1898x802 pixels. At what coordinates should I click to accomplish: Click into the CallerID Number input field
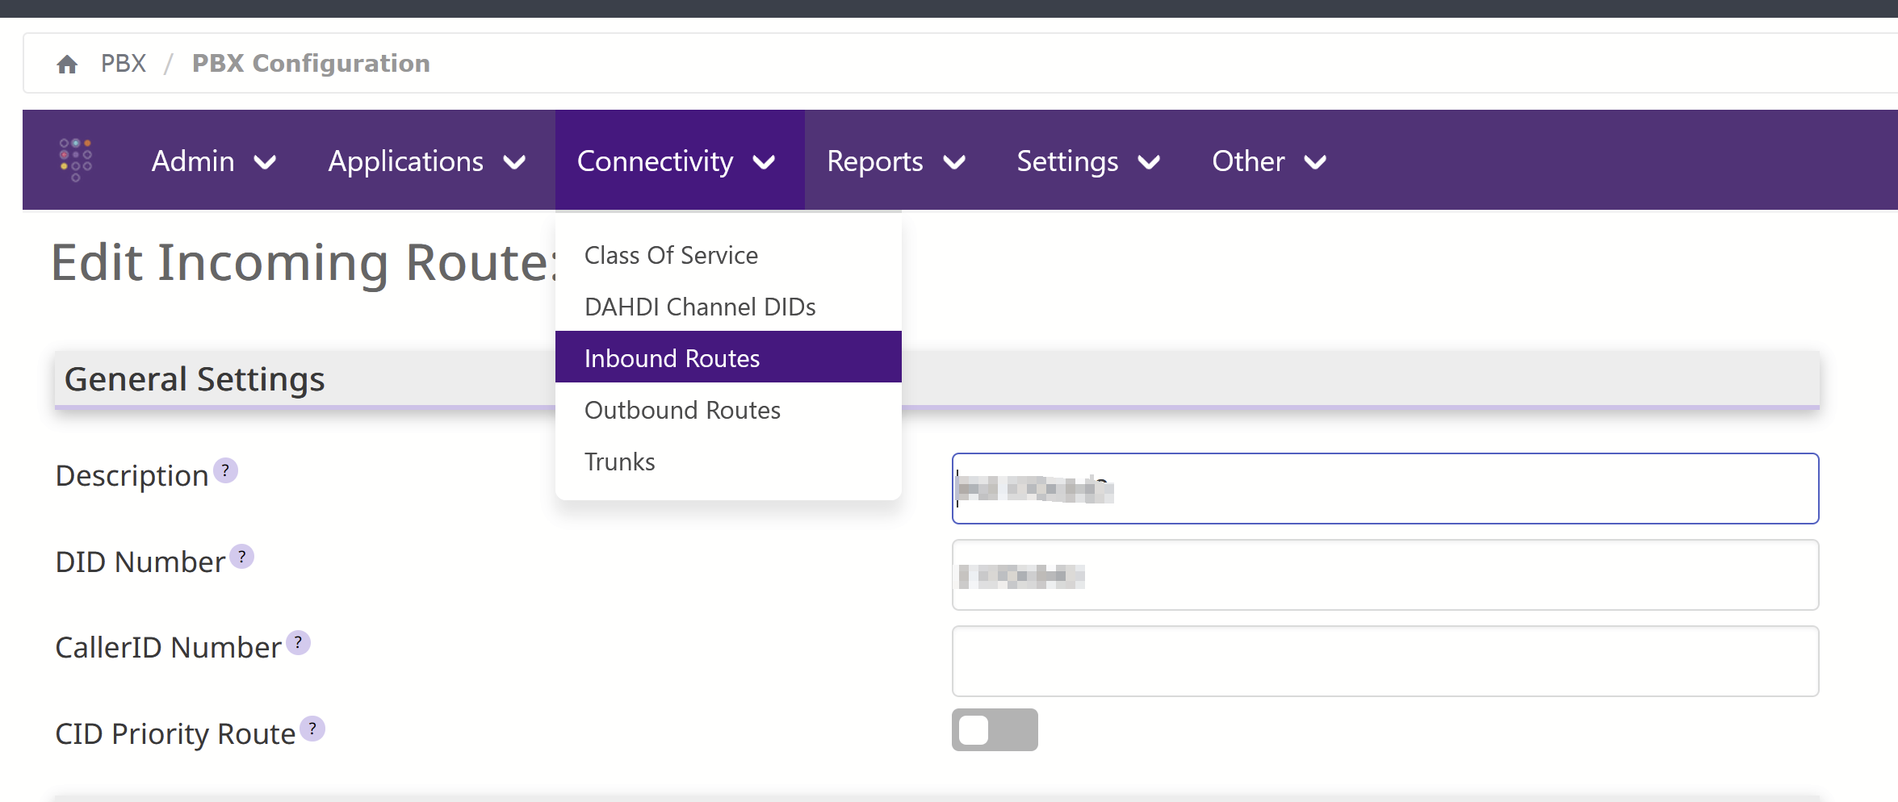pos(1385,661)
